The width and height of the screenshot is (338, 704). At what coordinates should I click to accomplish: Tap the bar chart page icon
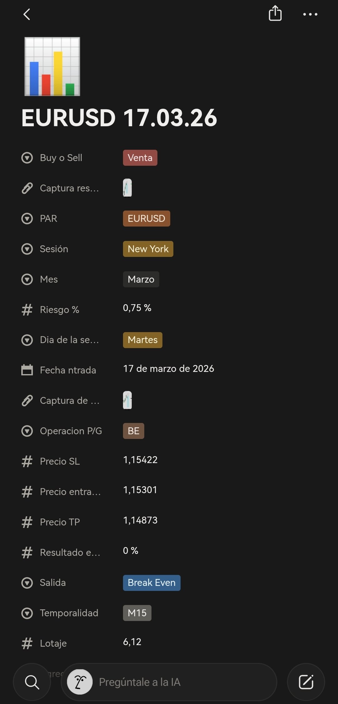pyautogui.click(x=52, y=66)
